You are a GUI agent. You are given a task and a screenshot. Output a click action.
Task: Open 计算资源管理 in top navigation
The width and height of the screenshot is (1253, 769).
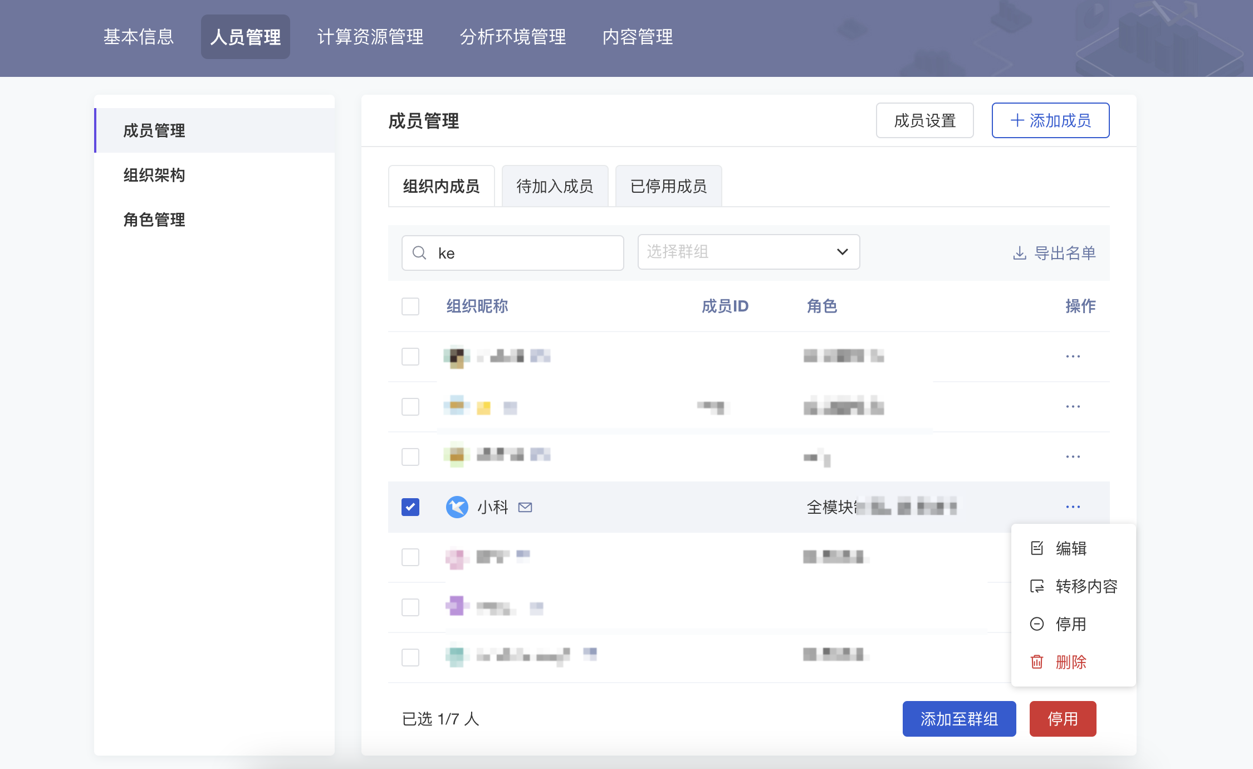370,37
